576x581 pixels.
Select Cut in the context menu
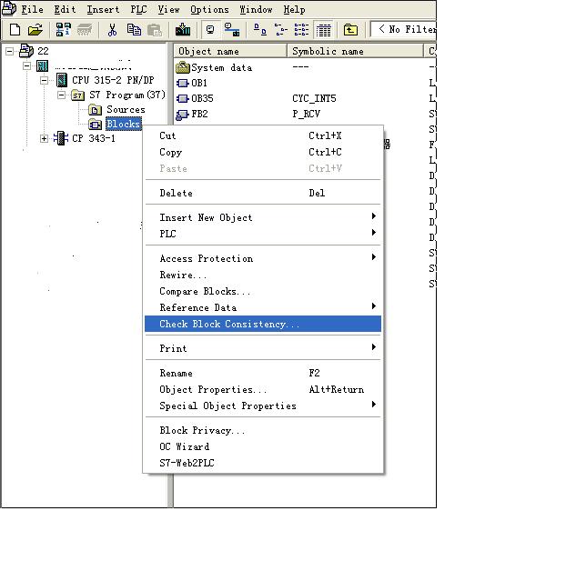click(263, 135)
